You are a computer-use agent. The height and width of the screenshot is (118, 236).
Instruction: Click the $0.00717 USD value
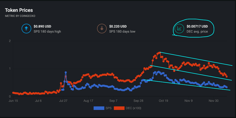point(197,26)
